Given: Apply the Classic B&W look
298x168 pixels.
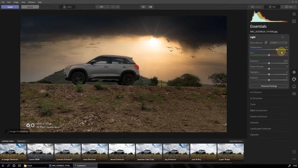Looking at the screenshot, I should 41,153.
